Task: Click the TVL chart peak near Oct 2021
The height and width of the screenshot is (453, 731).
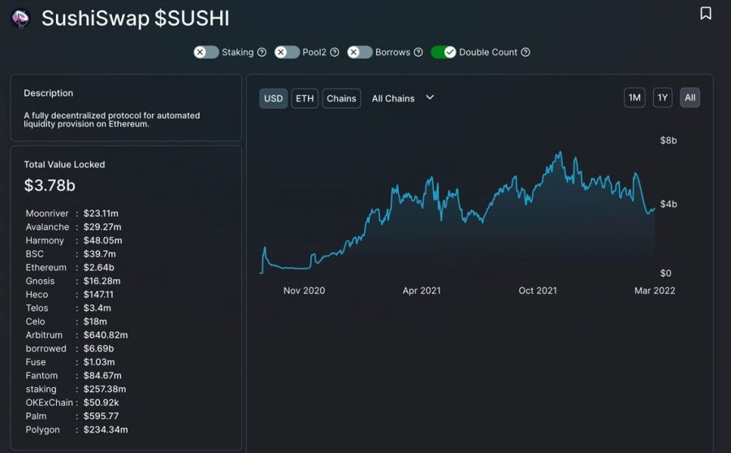Action: (560, 153)
